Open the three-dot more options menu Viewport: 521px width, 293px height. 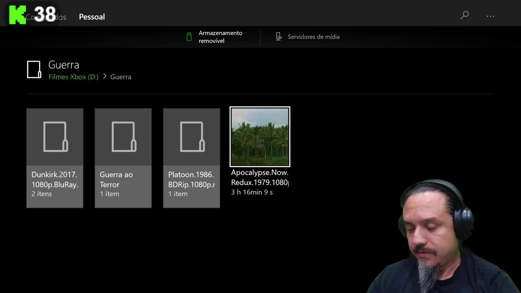click(x=490, y=16)
